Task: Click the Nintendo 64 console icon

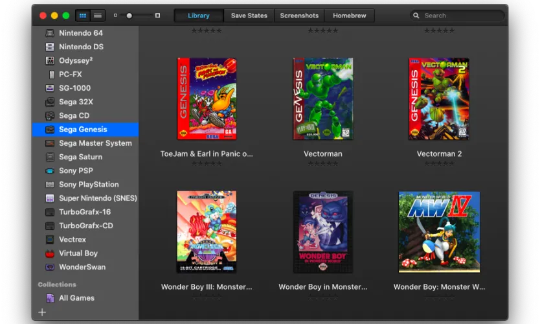Action: (x=50, y=33)
